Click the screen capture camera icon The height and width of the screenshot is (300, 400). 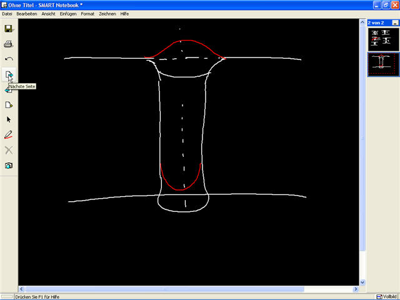coord(9,166)
